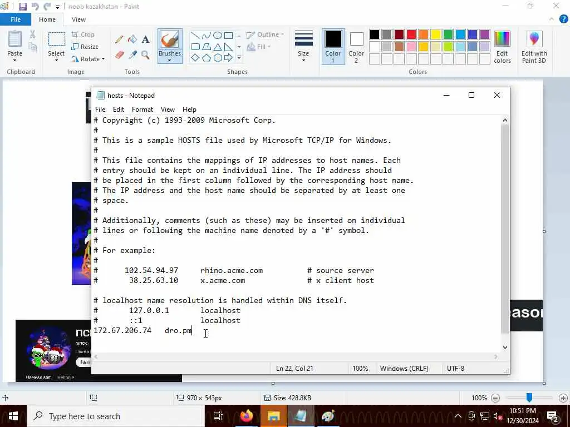Open Customize Quick Access Toolbar dropdown
570x427 pixels.
point(57,7)
